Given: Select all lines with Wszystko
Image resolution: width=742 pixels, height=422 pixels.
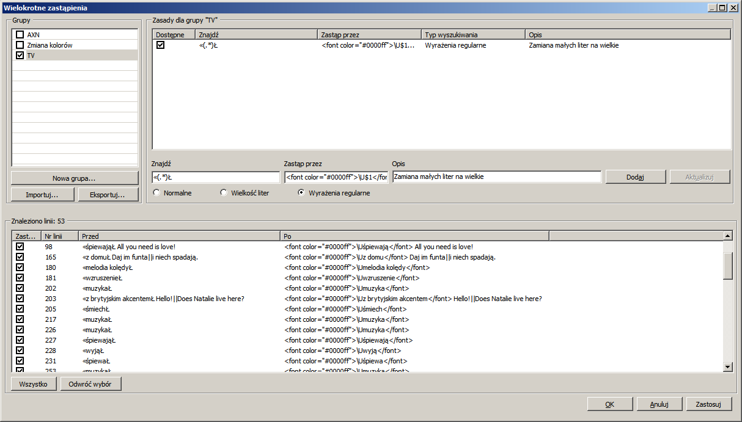Looking at the screenshot, I should click(x=34, y=384).
